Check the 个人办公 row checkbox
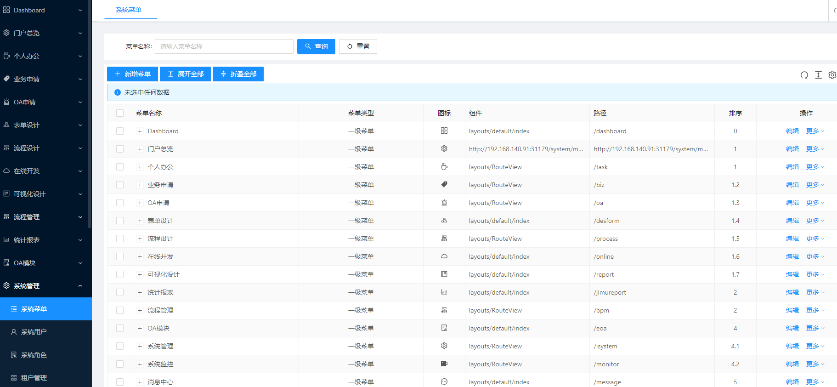This screenshot has height=387, width=837. [x=120, y=167]
